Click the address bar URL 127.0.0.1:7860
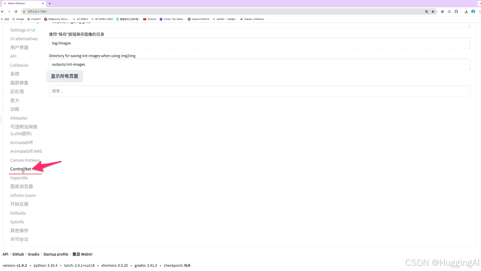Image resolution: width=481 pixels, height=271 pixels. (x=37, y=12)
